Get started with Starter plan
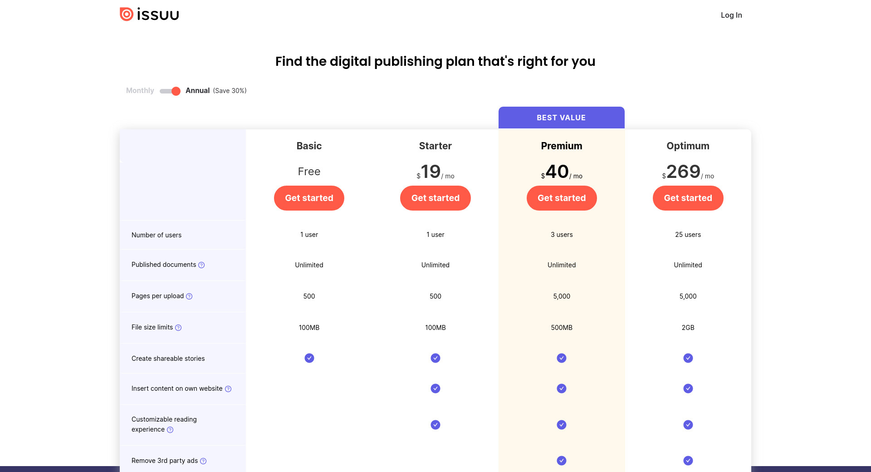The width and height of the screenshot is (871, 472). pyautogui.click(x=435, y=198)
